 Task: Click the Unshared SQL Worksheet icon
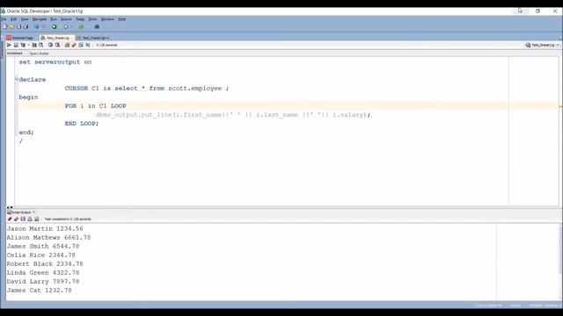point(67,45)
